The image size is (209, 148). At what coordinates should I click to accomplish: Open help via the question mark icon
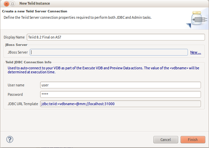point(10,139)
